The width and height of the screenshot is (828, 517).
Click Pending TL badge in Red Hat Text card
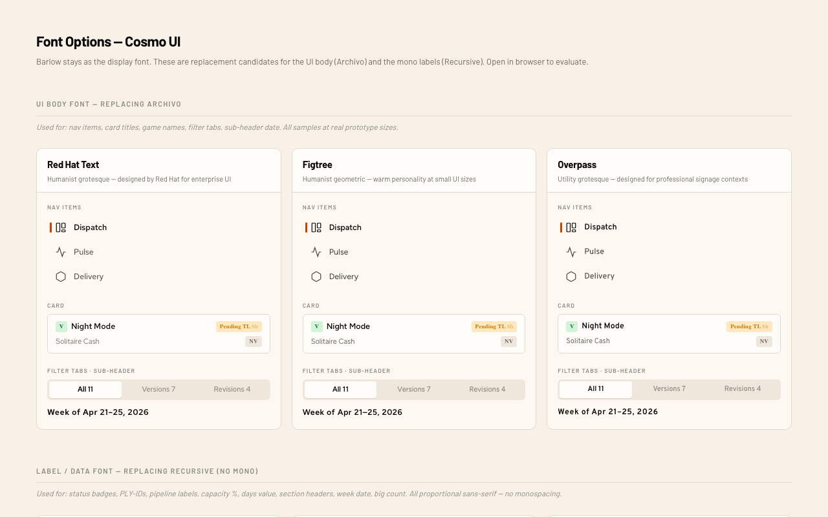coord(239,326)
